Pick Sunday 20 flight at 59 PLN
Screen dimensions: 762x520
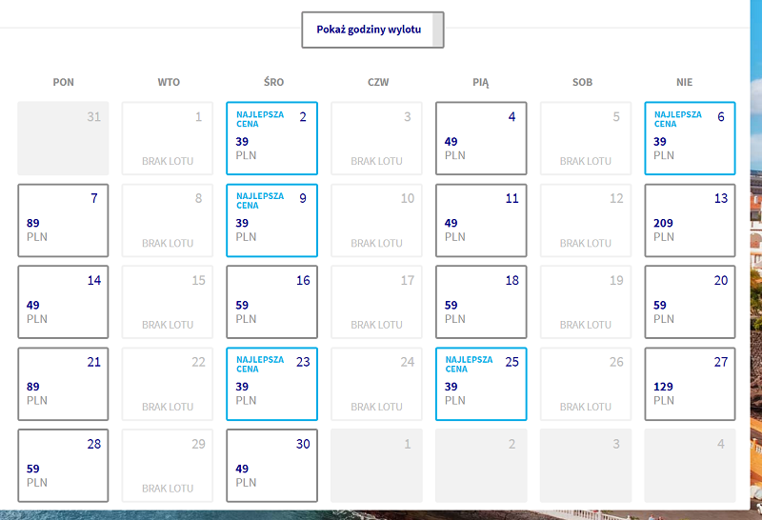pos(690,302)
